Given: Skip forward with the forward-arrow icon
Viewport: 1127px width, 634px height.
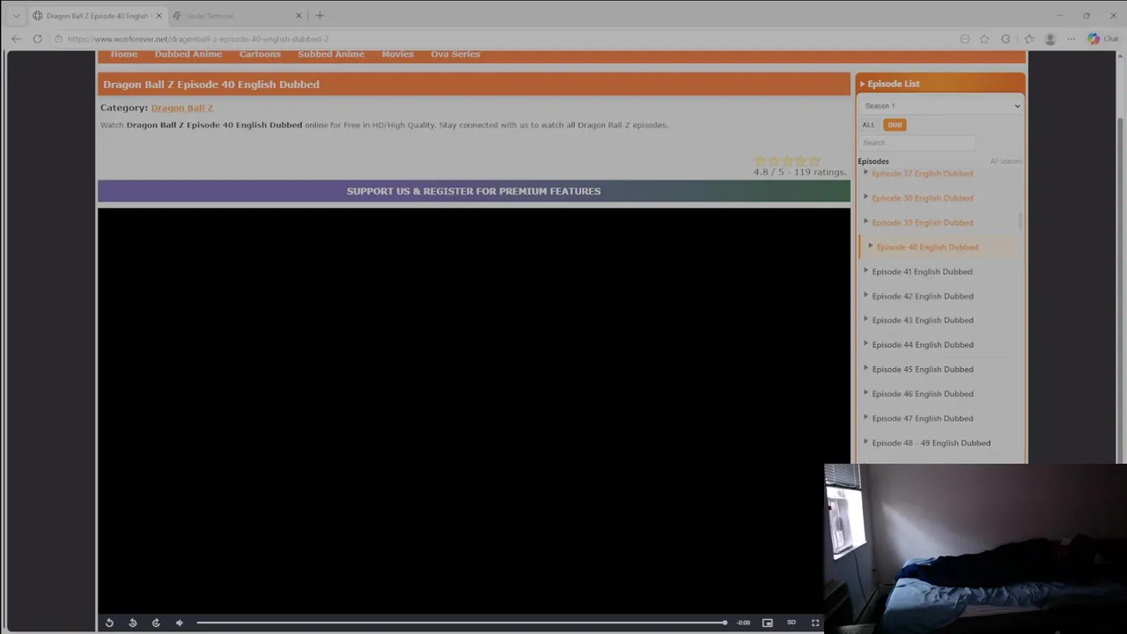Looking at the screenshot, I should click(x=156, y=623).
